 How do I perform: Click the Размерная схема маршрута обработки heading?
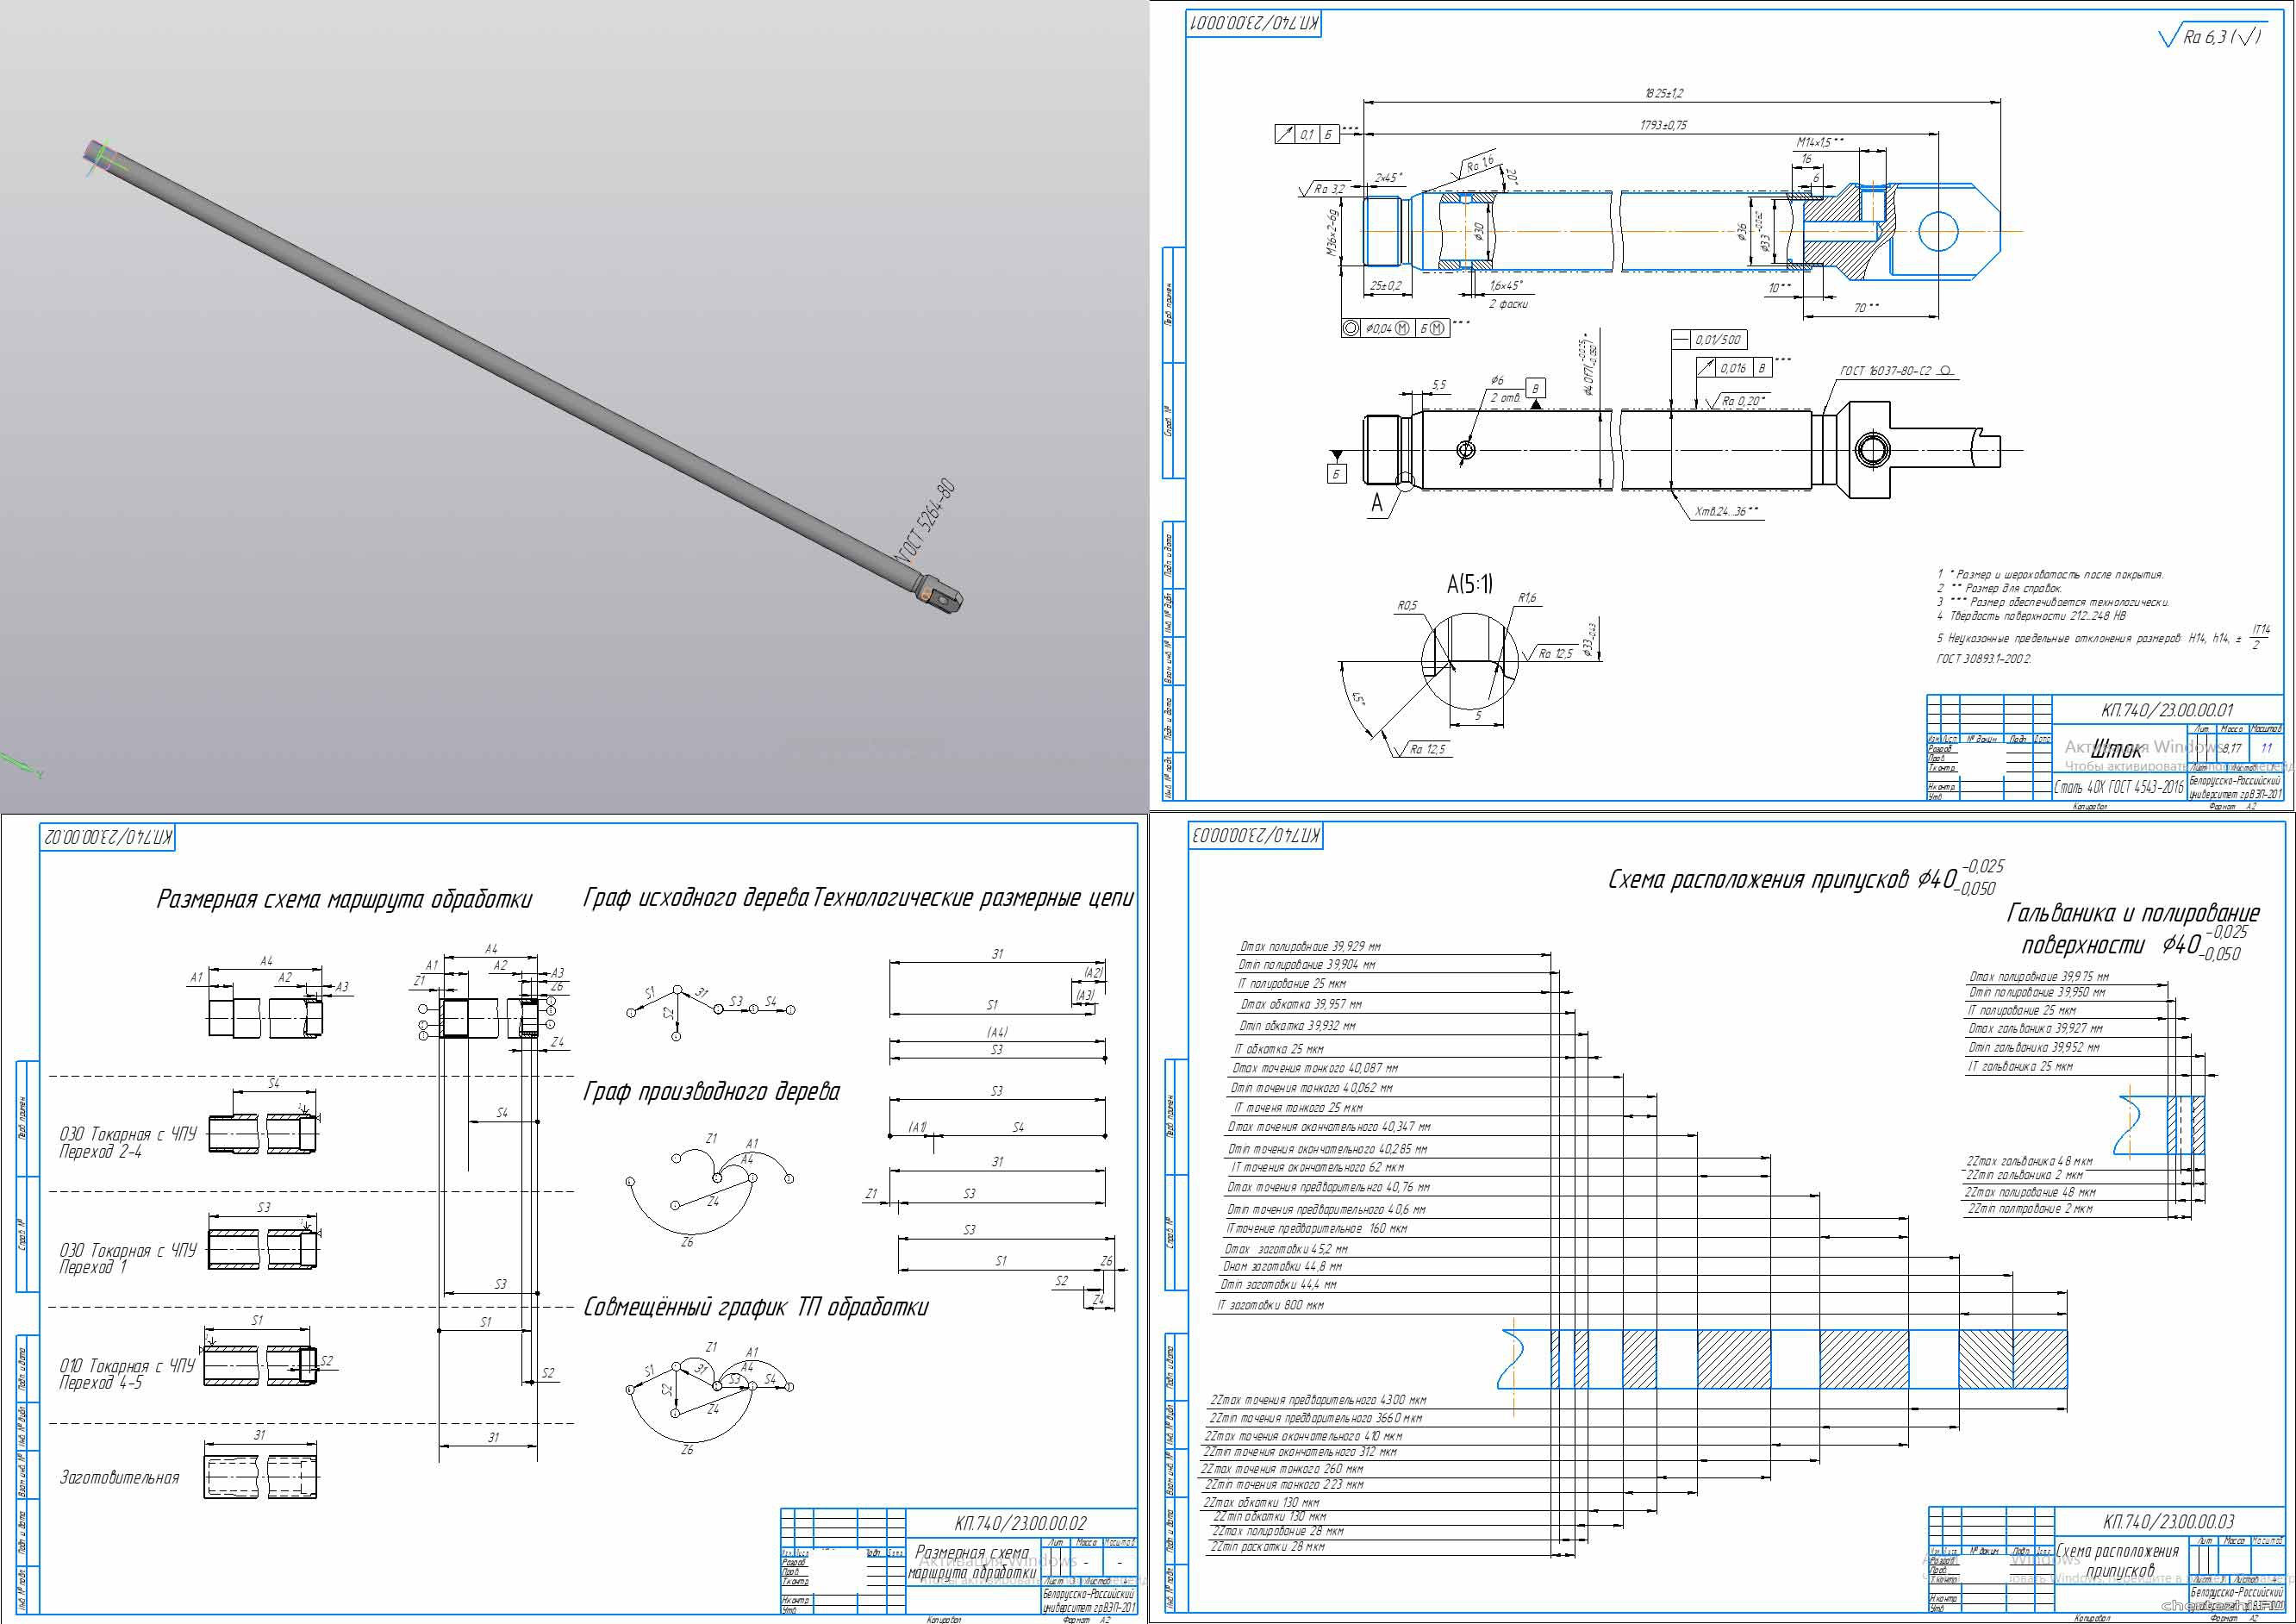(344, 899)
